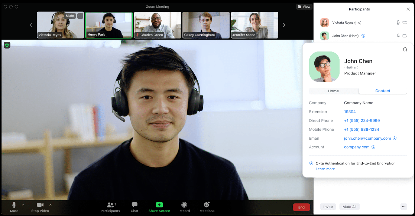Start sharing with the Share Screen icon
Screen dimensions: 415x216
coord(159,205)
